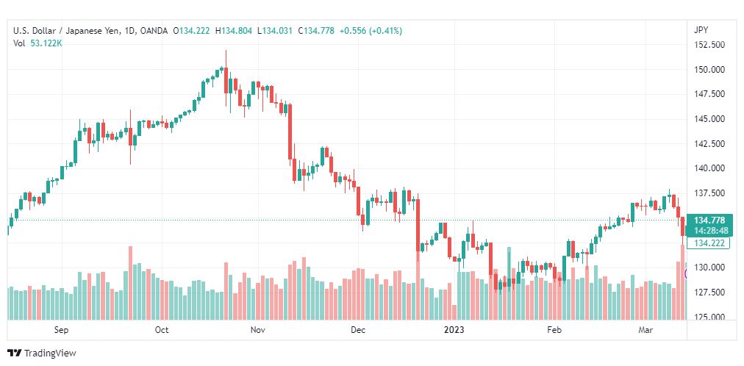Viewport: 744px width, 366px height.
Task: Click the OANDA source label
Action: pos(154,31)
